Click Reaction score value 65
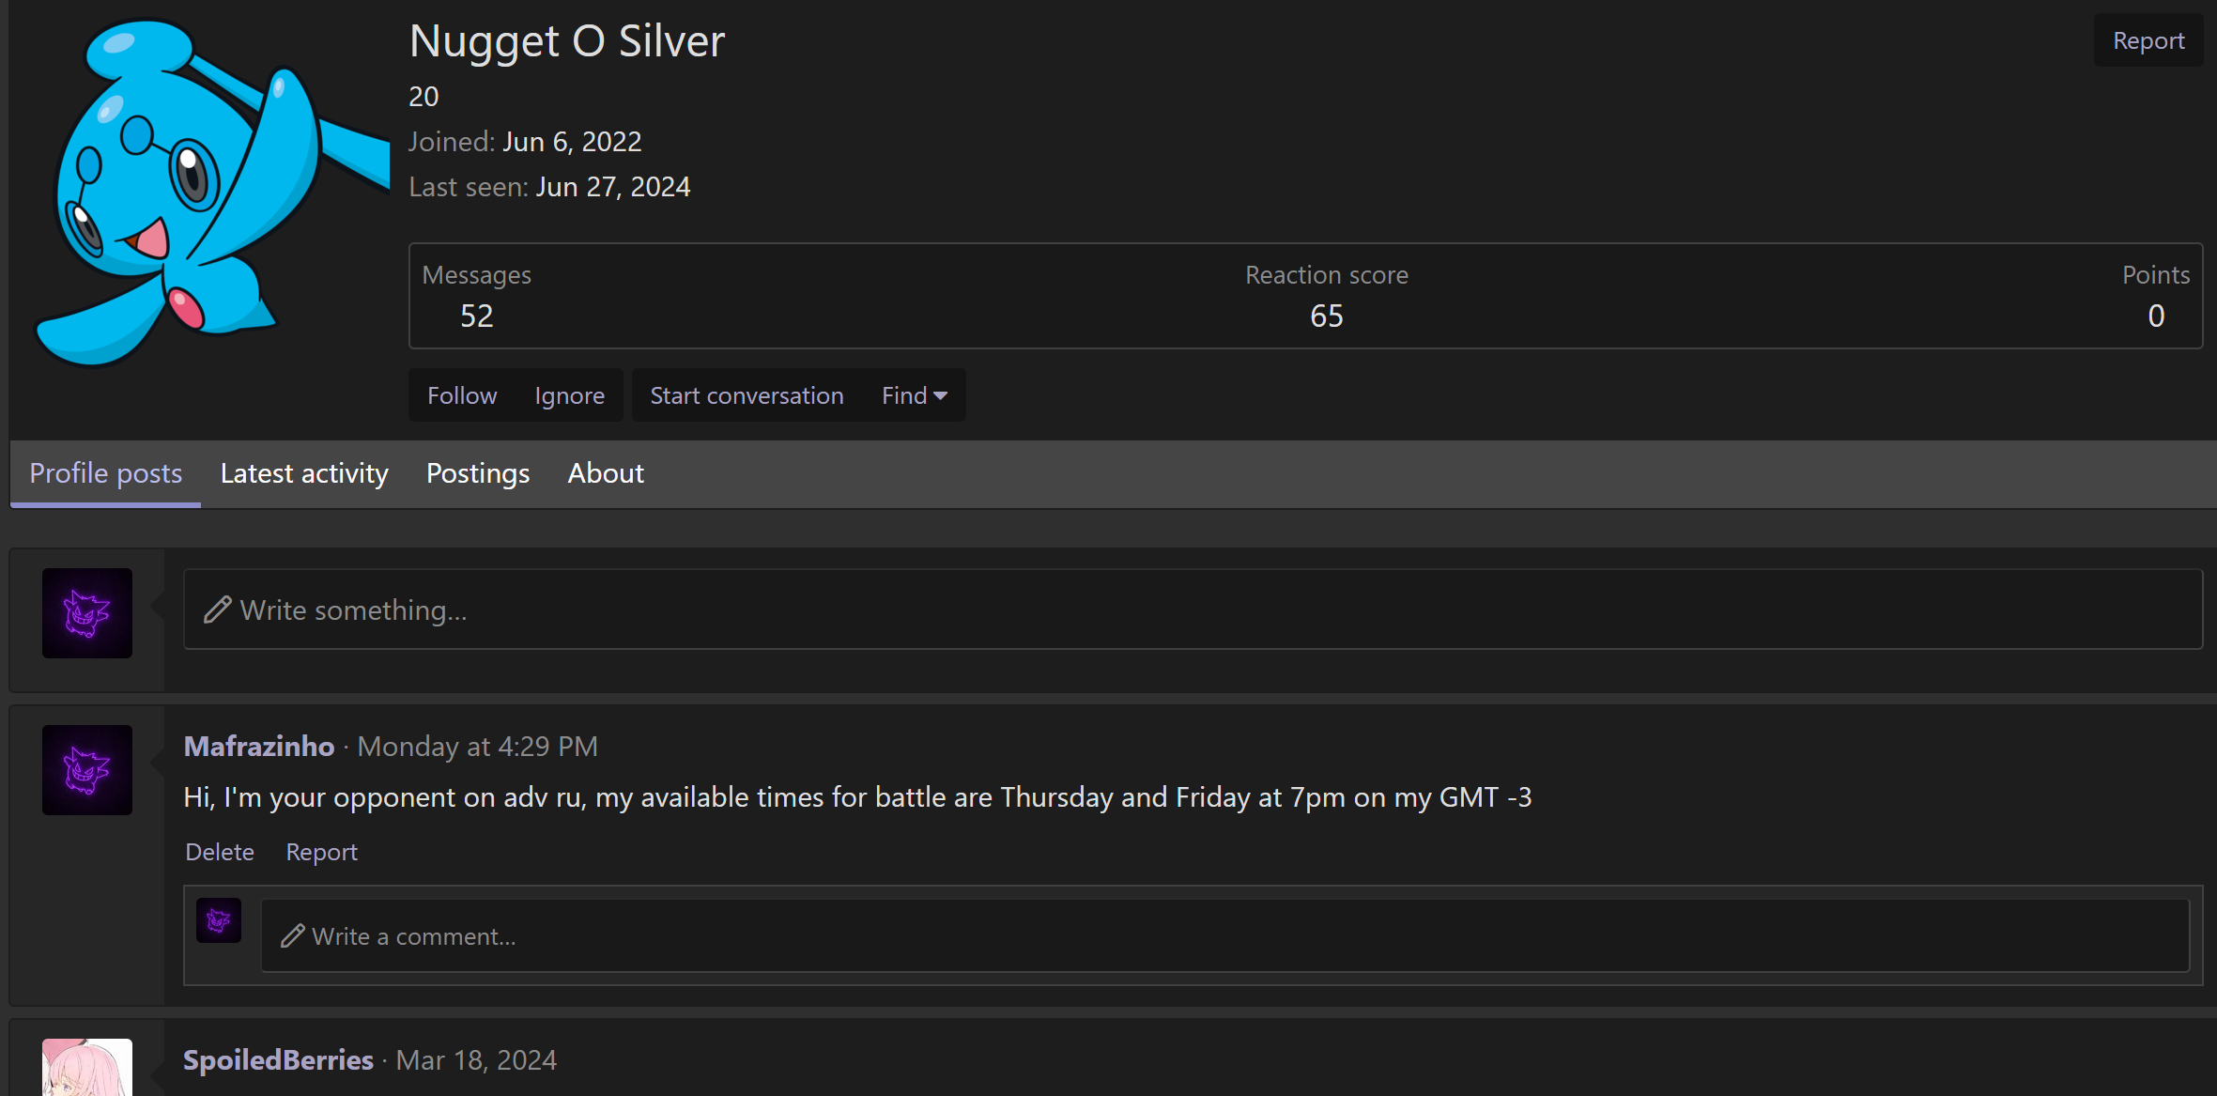The height and width of the screenshot is (1096, 2217). (1326, 316)
